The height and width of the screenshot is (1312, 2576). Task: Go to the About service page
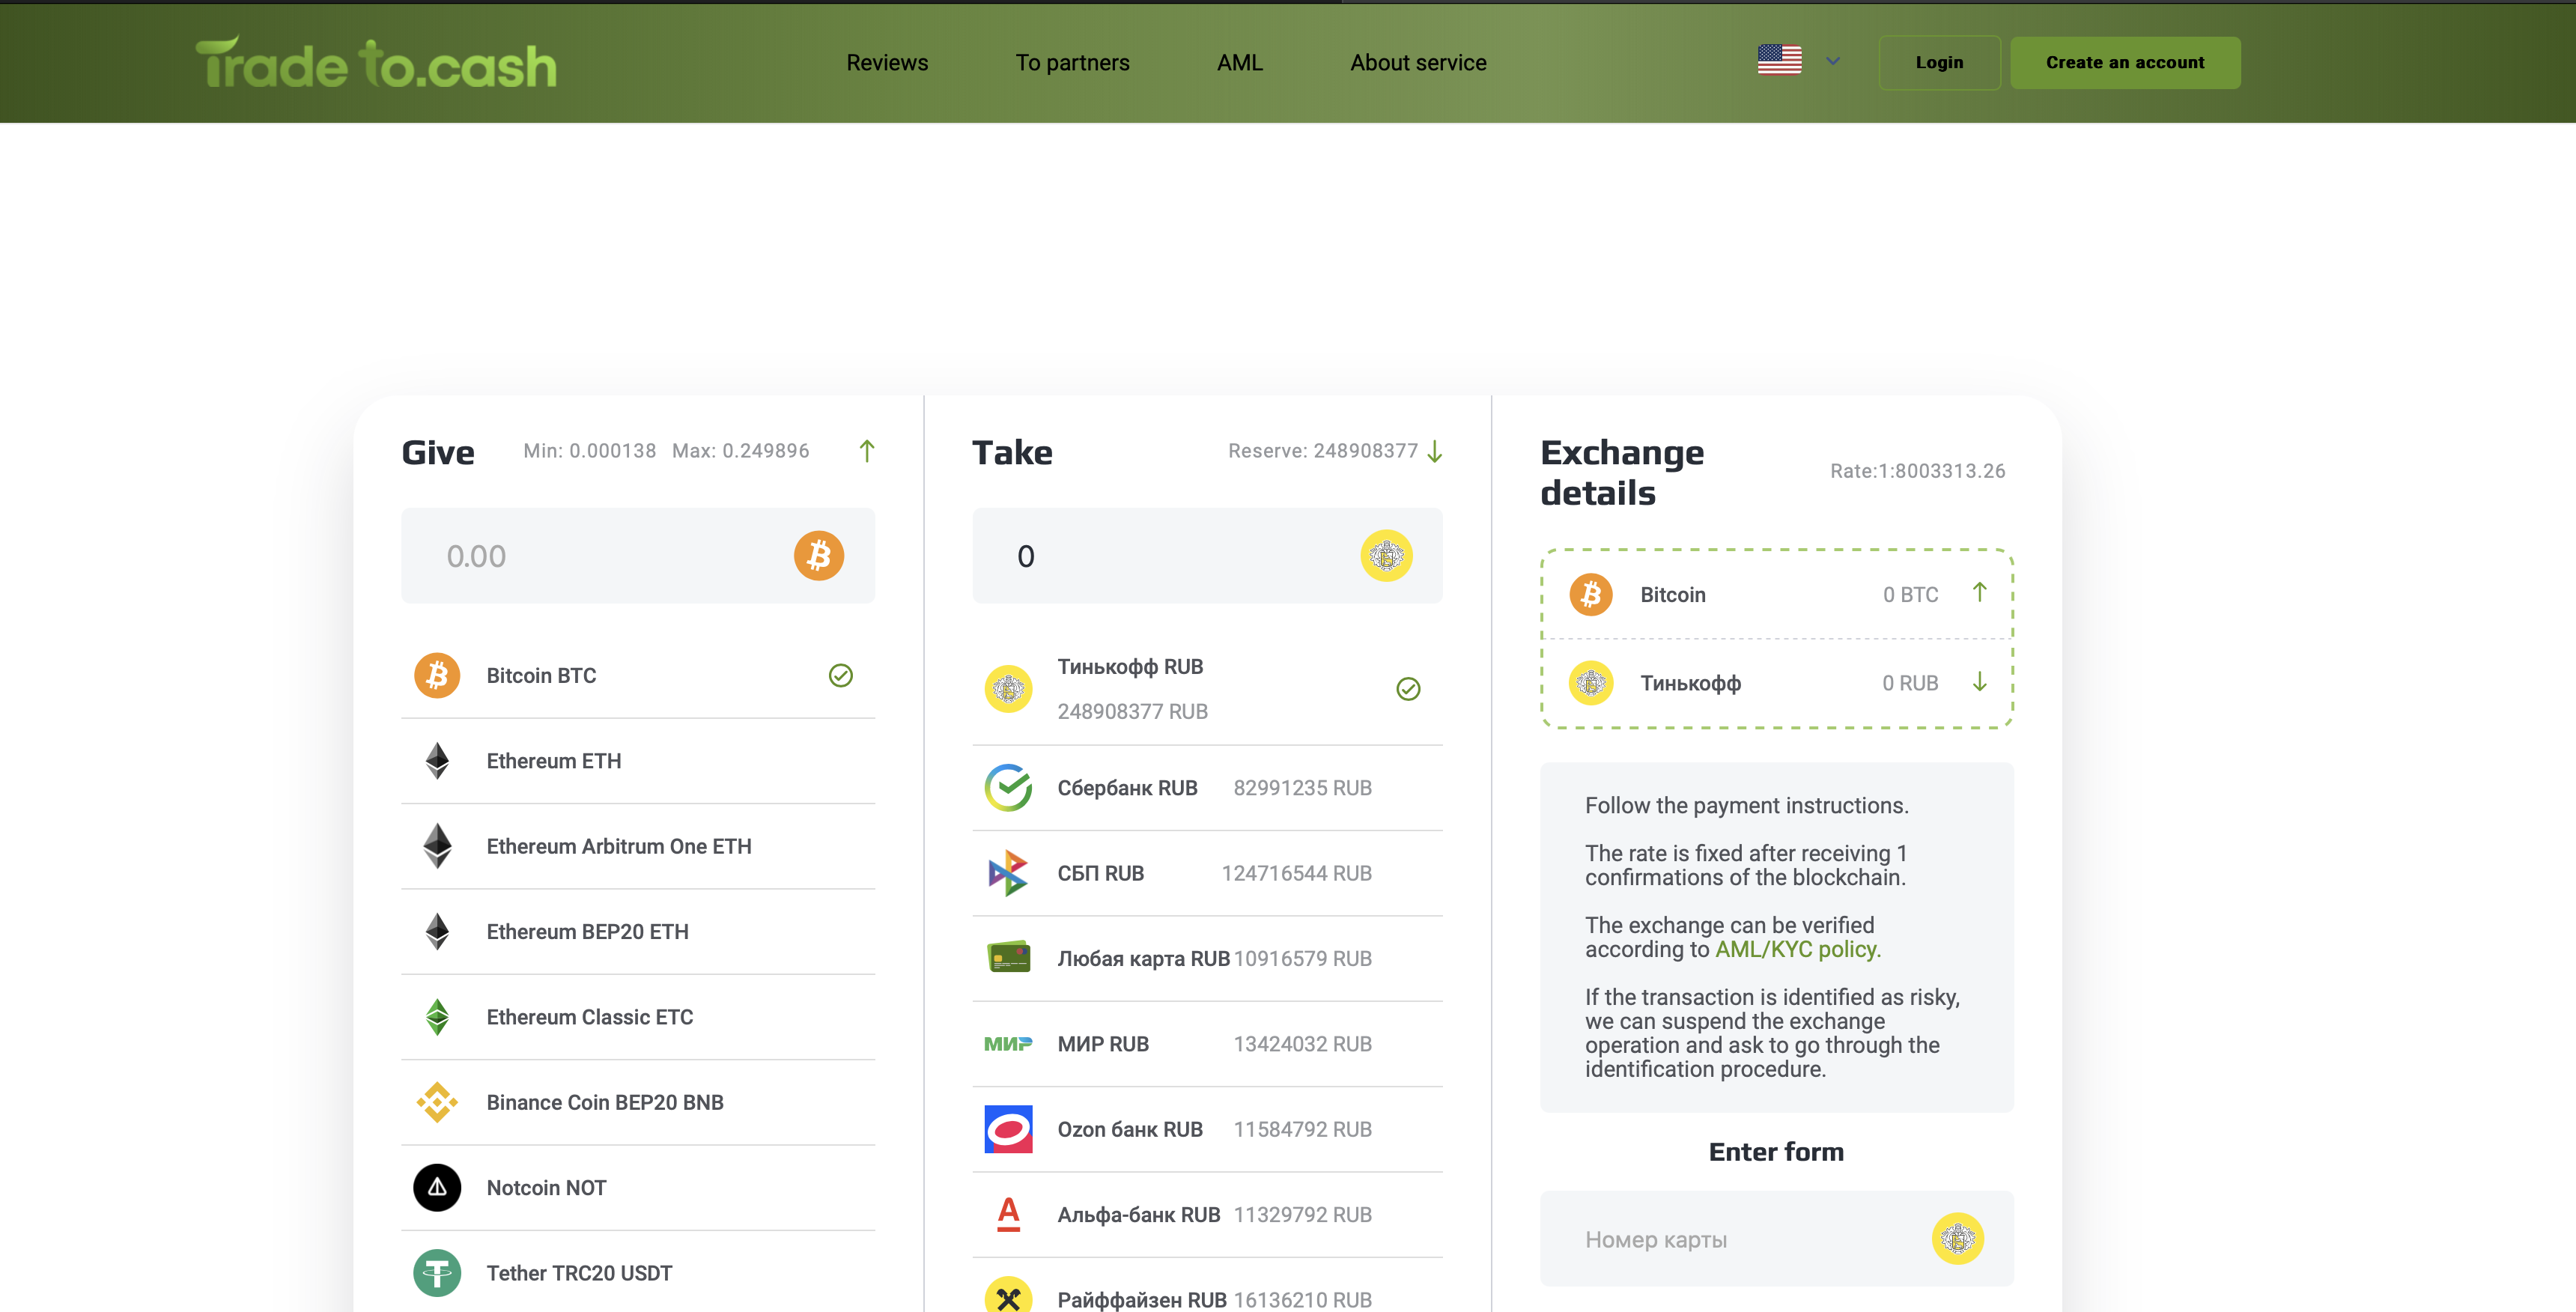[1418, 63]
